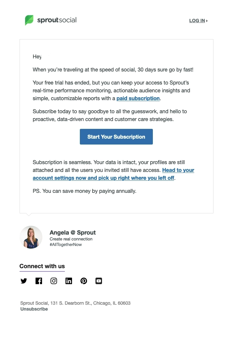234x337 pixels.
Task: Open the paid subscription link
Action: (138, 98)
